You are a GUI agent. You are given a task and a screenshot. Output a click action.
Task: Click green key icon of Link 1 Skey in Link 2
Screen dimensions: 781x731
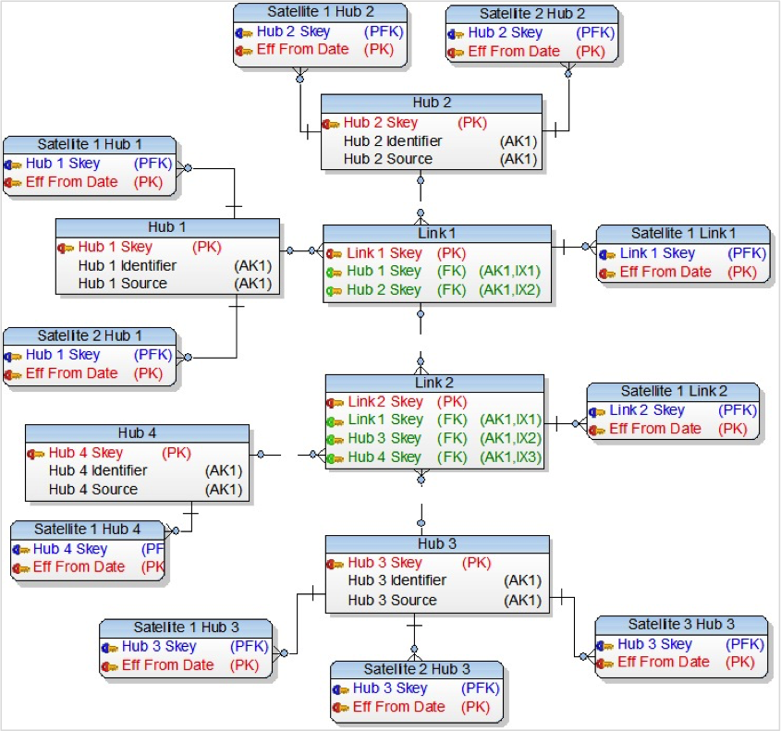pos(335,421)
